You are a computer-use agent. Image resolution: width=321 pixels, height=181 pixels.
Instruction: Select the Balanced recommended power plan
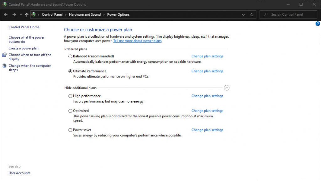click(70, 56)
